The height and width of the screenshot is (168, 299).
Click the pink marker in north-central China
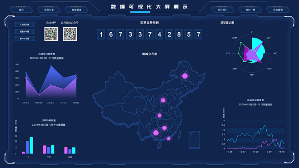pyautogui.click(x=163, y=100)
